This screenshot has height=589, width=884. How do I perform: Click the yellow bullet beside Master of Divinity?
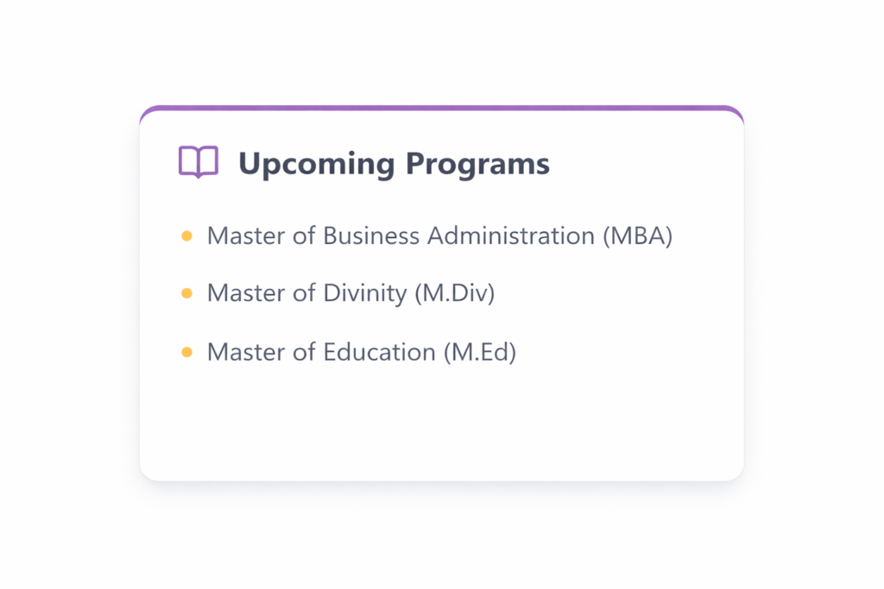click(x=186, y=294)
